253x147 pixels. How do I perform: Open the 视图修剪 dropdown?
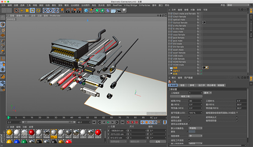pos(196,136)
